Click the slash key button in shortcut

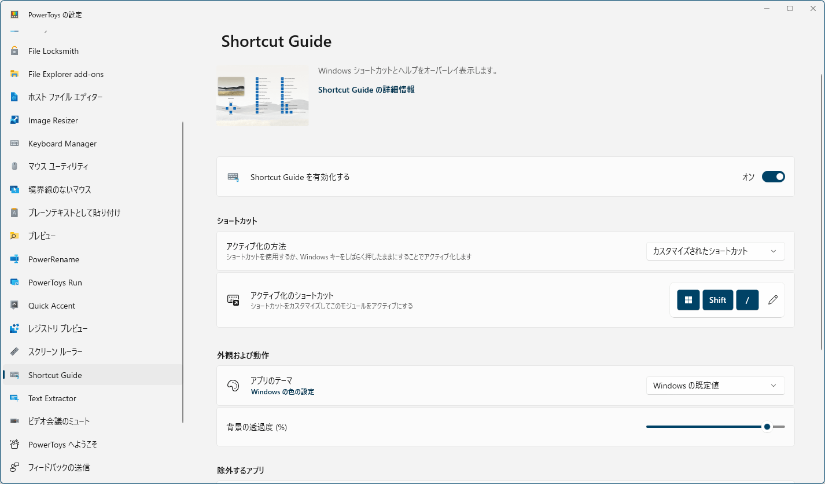click(x=747, y=300)
